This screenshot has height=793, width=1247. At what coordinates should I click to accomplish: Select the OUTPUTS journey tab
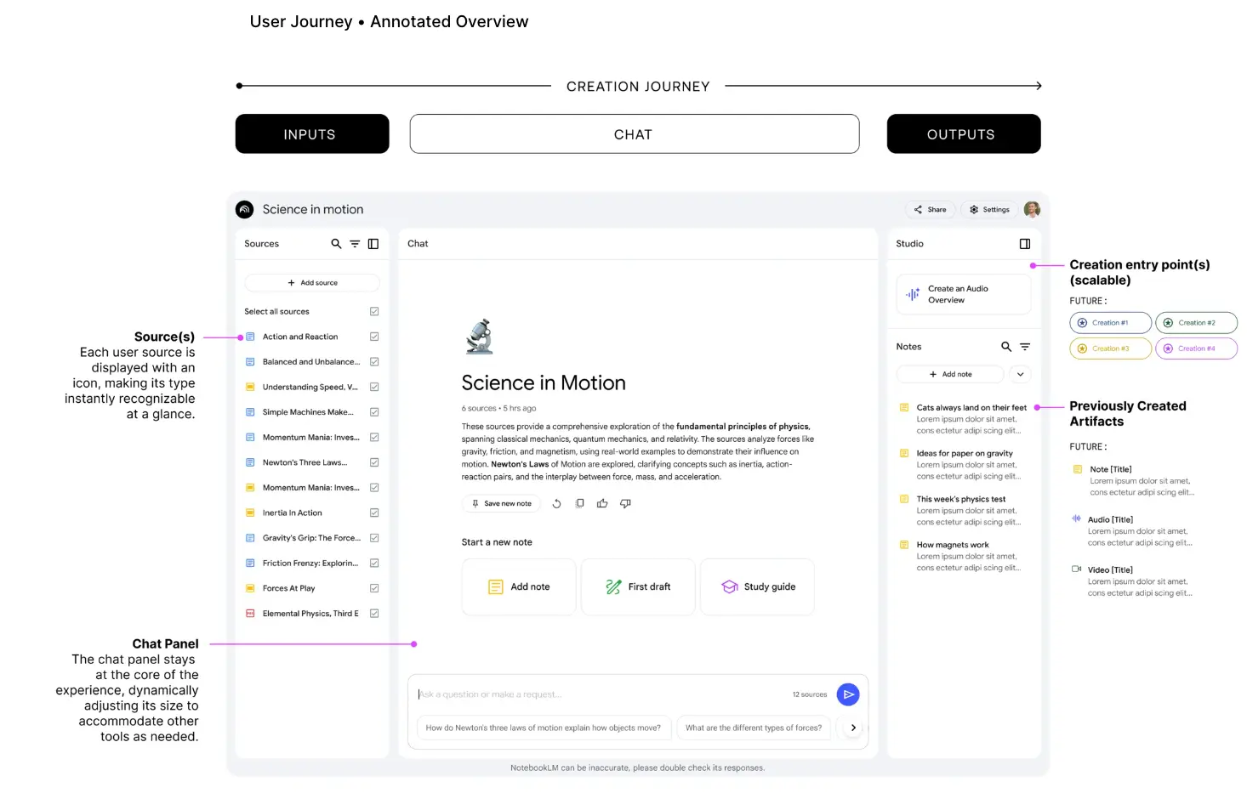pos(963,134)
